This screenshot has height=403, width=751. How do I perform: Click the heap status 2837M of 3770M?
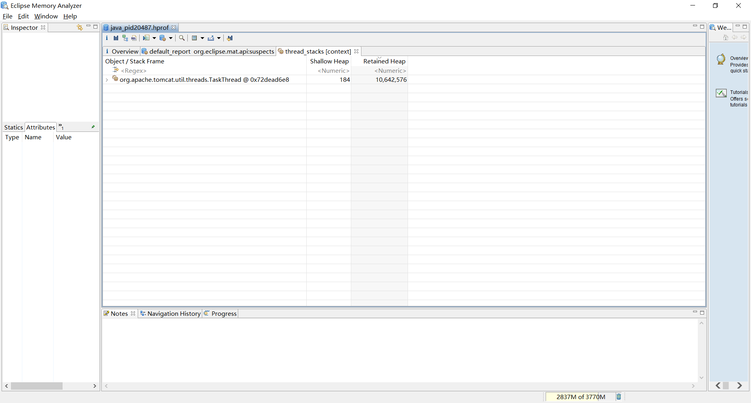click(x=580, y=397)
